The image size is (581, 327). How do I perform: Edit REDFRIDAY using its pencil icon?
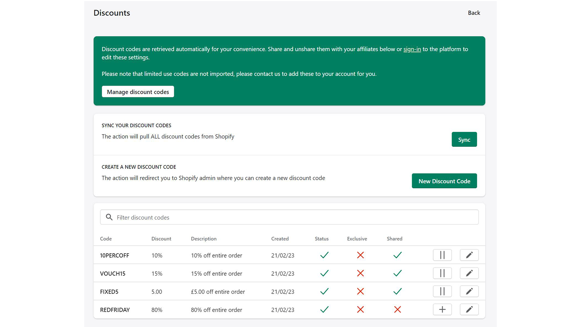tap(469, 309)
